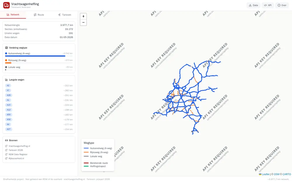This screenshot has height=182, width=292.
Task: Click the blue Autosnelweg legend line swatch
Action: click(86, 148)
